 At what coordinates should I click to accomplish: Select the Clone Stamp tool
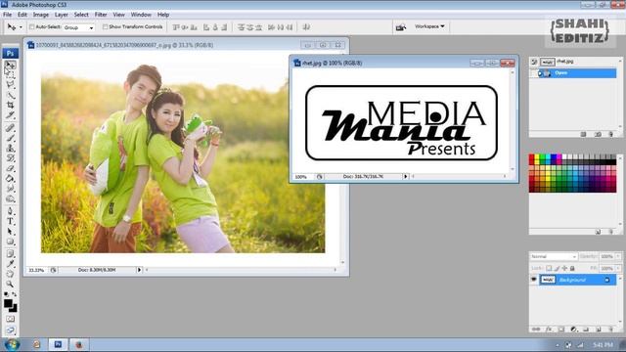(11, 148)
